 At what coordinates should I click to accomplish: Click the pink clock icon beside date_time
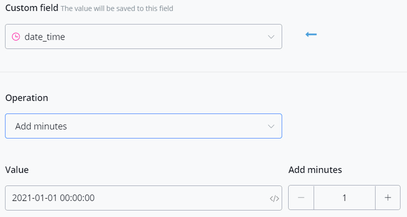(16, 36)
